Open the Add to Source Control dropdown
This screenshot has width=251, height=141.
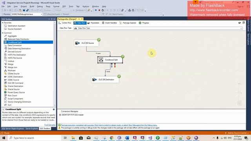(x=237, y=133)
